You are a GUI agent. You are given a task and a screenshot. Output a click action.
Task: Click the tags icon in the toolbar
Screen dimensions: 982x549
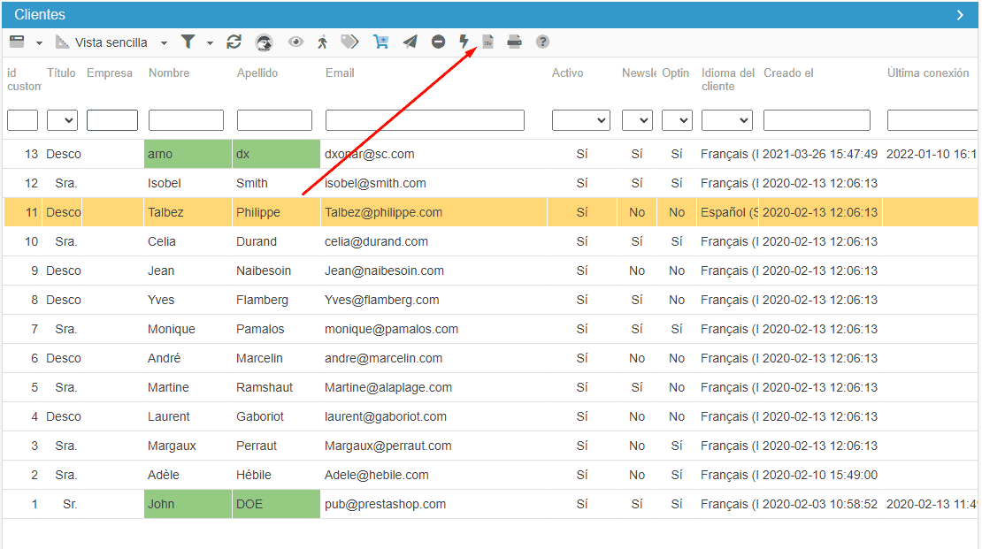350,42
